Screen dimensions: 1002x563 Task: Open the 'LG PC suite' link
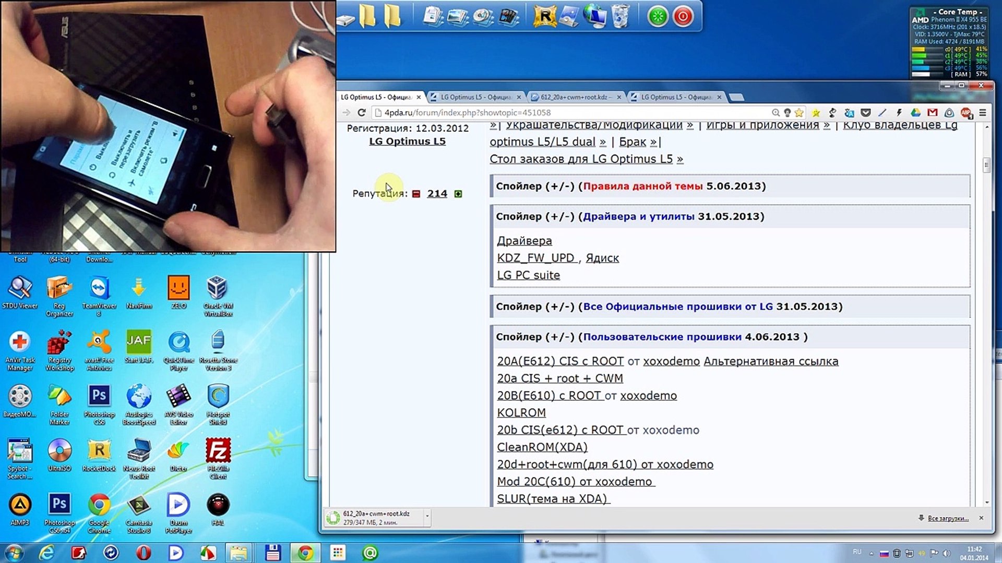pyautogui.click(x=528, y=275)
